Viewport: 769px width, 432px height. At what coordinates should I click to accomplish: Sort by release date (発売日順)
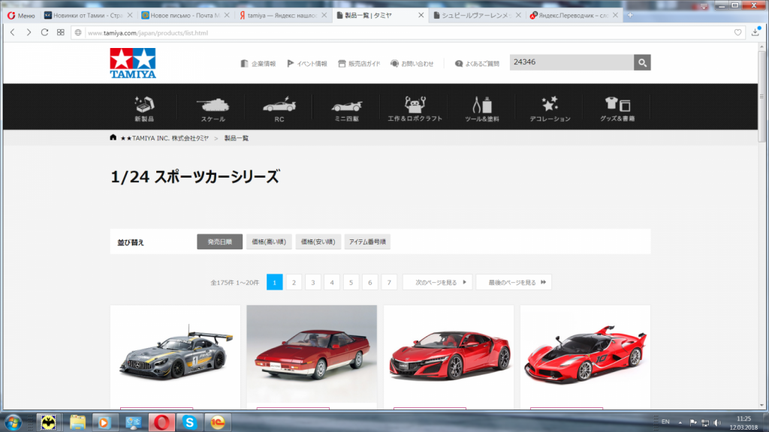tap(219, 241)
